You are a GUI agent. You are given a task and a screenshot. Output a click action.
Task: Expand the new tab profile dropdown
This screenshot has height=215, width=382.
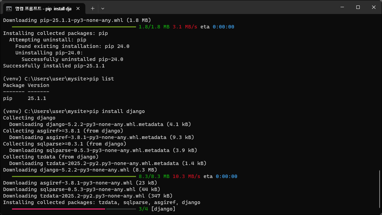coord(102,9)
